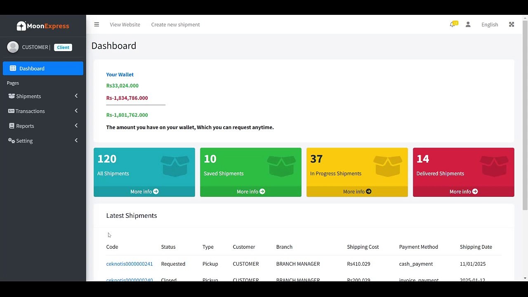
Task: Click the customer avatar in sidebar
Action: (13, 47)
